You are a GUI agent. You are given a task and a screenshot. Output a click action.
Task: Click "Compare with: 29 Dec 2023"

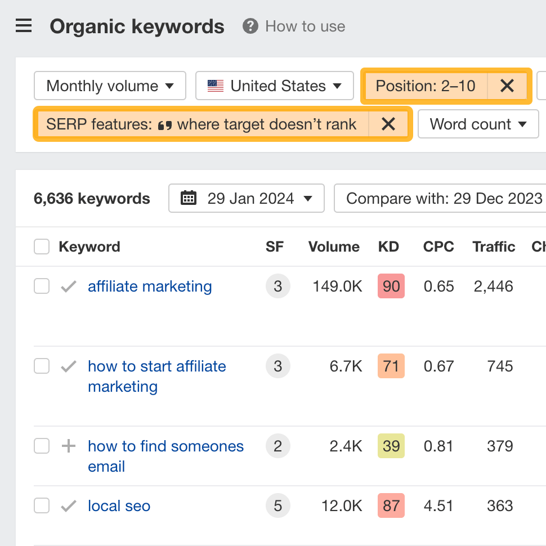[445, 198]
